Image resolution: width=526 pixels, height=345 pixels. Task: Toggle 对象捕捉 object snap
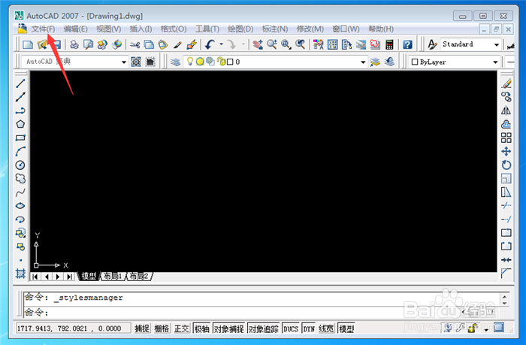(x=228, y=328)
